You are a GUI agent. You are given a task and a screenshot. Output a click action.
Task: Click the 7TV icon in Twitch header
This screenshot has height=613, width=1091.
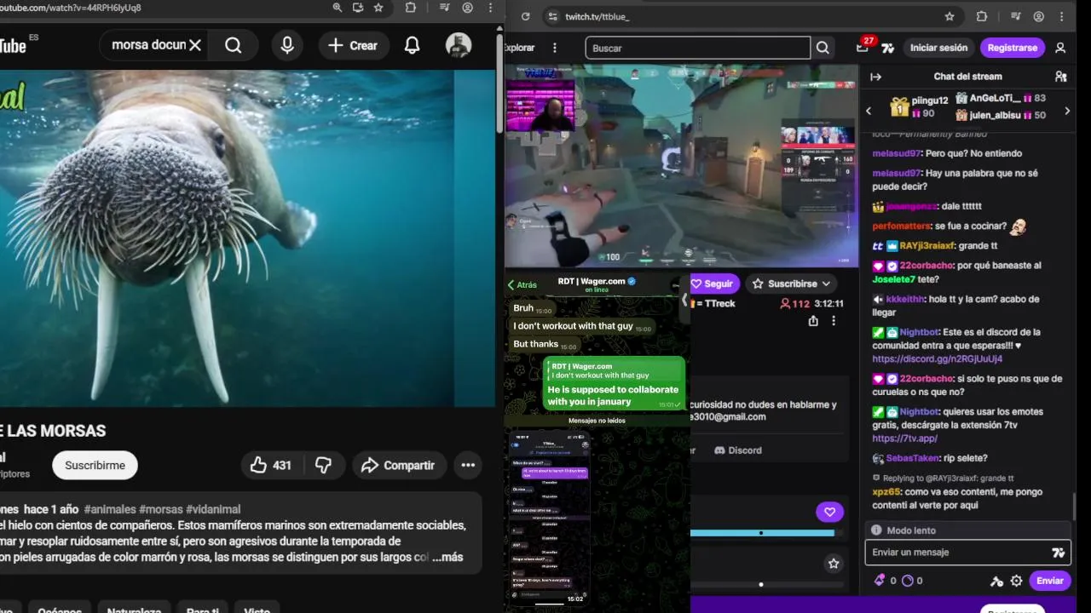tap(888, 48)
